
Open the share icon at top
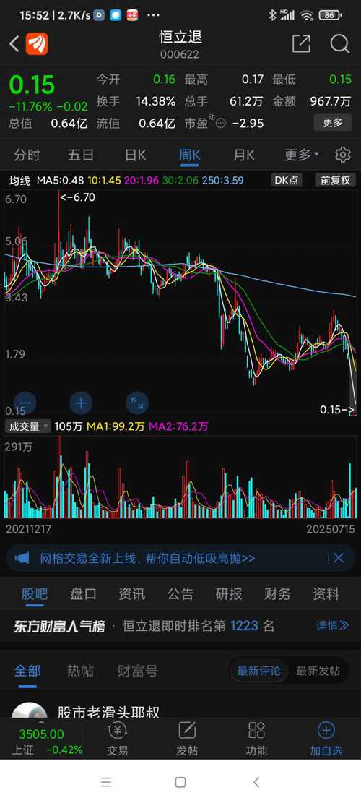tap(301, 44)
